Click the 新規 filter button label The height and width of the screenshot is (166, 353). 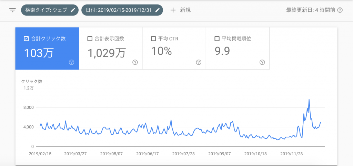tap(185, 10)
